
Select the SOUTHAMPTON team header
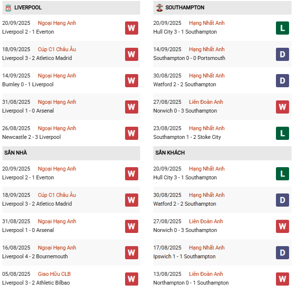point(185,8)
